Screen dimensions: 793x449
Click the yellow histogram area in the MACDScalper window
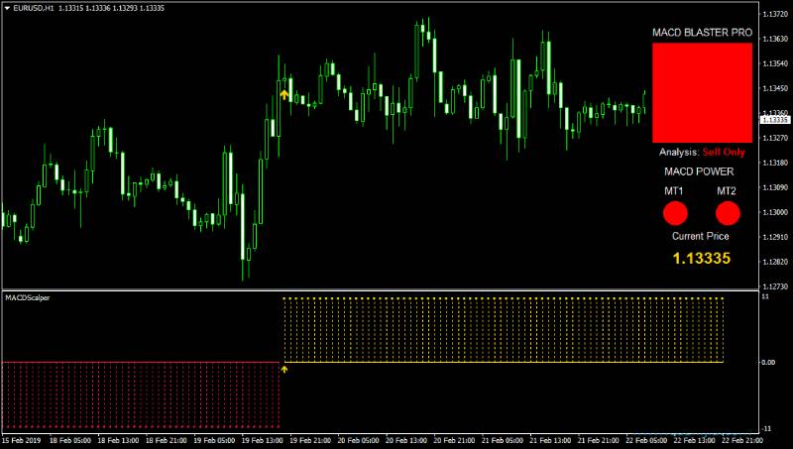click(504, 329)
